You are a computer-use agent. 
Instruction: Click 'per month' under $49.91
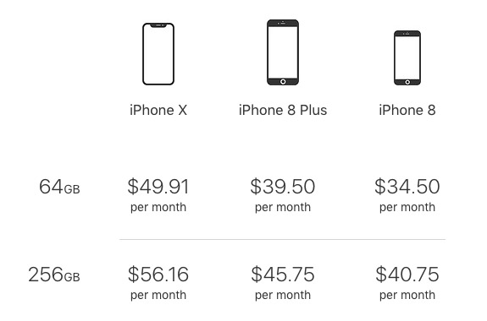coord(158,208)
